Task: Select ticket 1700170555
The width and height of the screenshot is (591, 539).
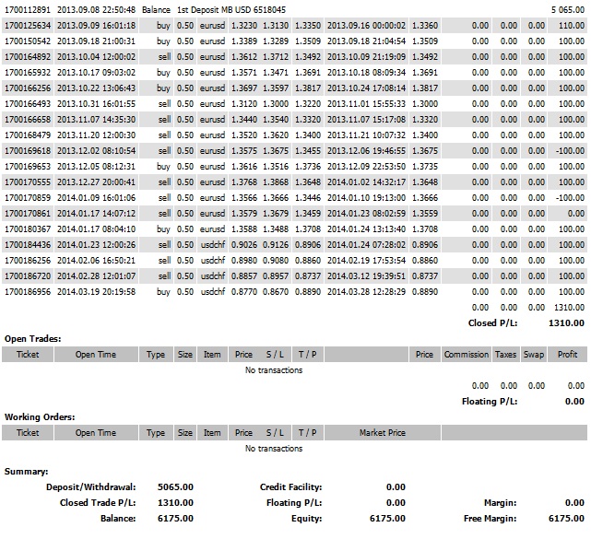Action: click(28, 182)
